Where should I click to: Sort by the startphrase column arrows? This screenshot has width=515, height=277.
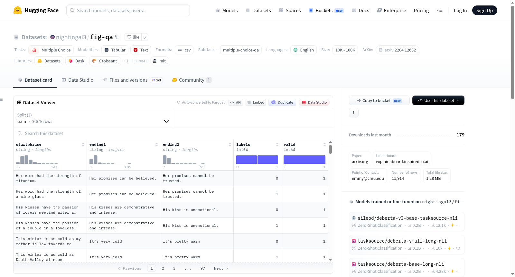pyautogui.click(x=83, y=144)
